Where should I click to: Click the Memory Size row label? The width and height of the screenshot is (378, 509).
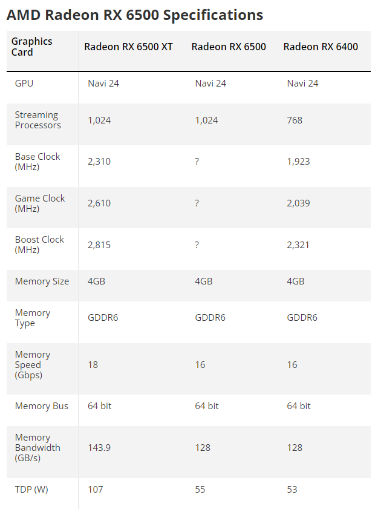click(42, 281)
